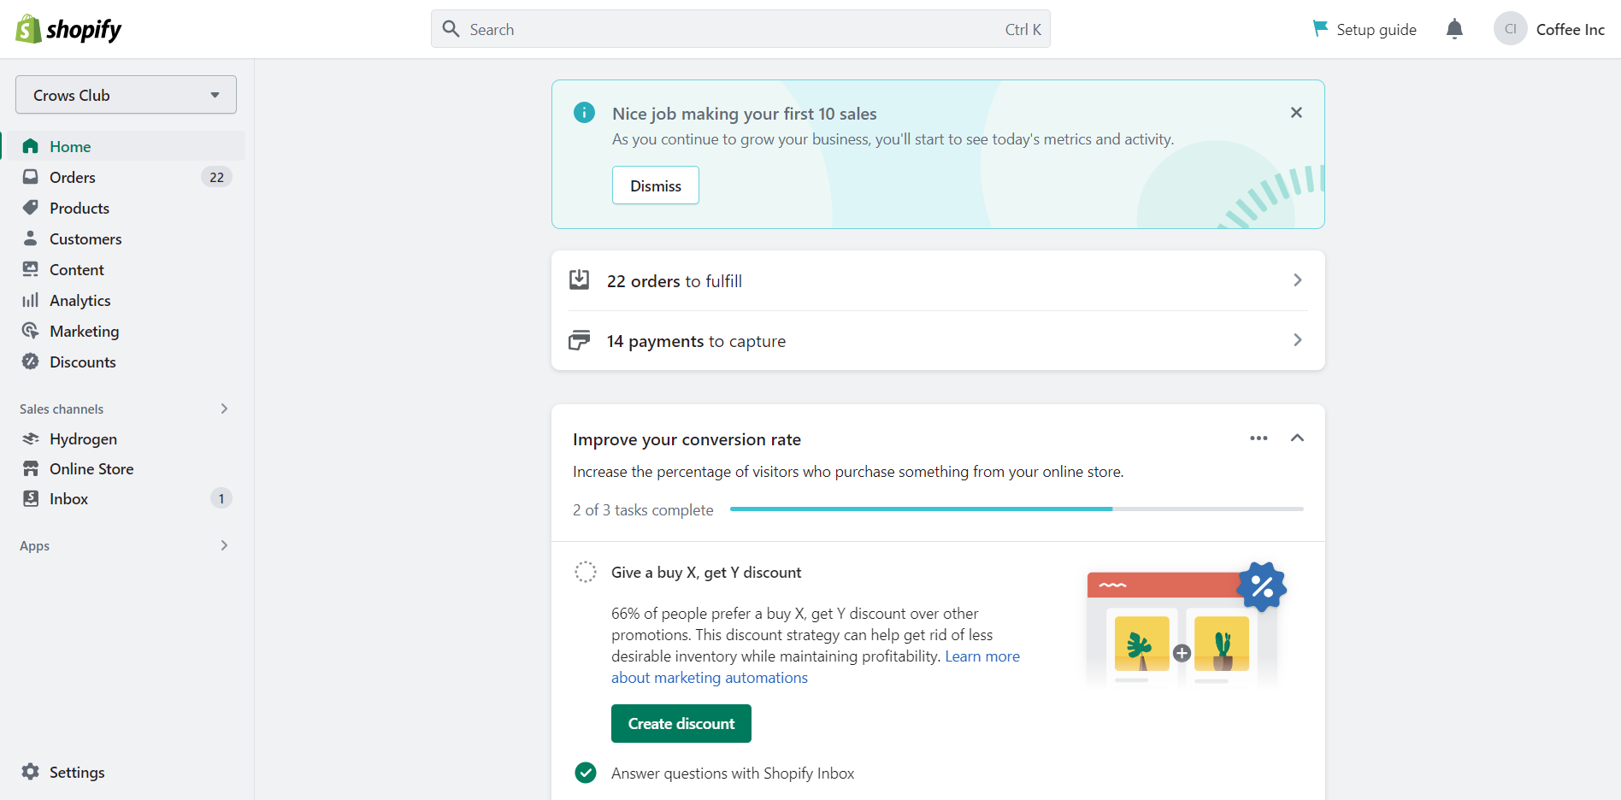Click the Search input field
This screenshot has width=1621, height=800.
740,29
